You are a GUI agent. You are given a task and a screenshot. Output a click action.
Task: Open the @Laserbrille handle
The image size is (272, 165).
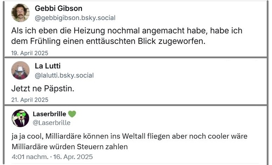tap(51, 123)
